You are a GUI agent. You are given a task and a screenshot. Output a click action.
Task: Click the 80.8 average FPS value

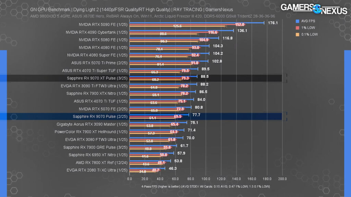pyautogui.click(x=199, y=107)
